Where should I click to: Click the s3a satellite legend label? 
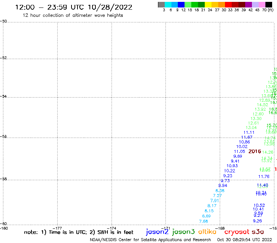click(x=258, y=232)
